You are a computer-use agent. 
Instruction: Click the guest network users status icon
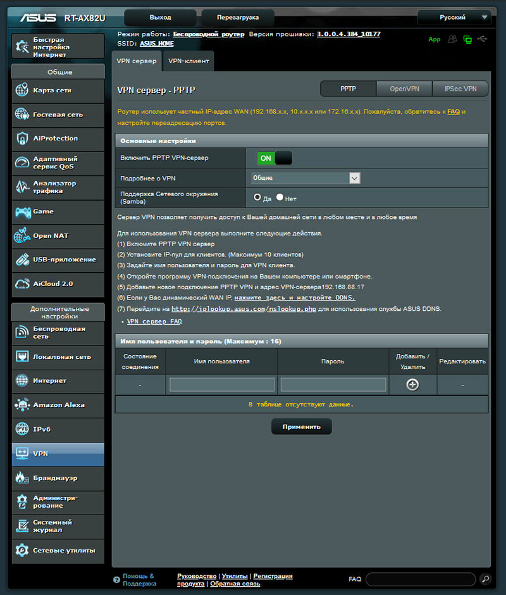click(x=452, y=39)
